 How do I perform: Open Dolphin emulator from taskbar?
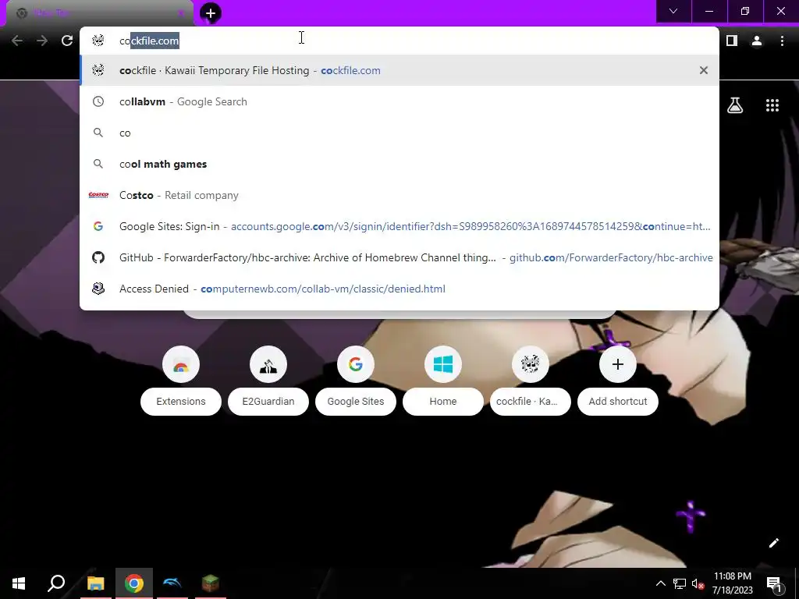coord(172,583)
